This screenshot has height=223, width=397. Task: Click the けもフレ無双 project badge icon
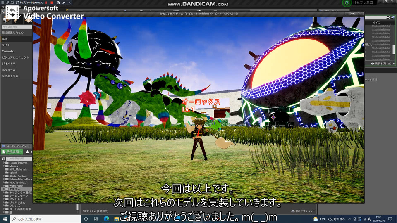pyautogui.click(x=347, y=3)
